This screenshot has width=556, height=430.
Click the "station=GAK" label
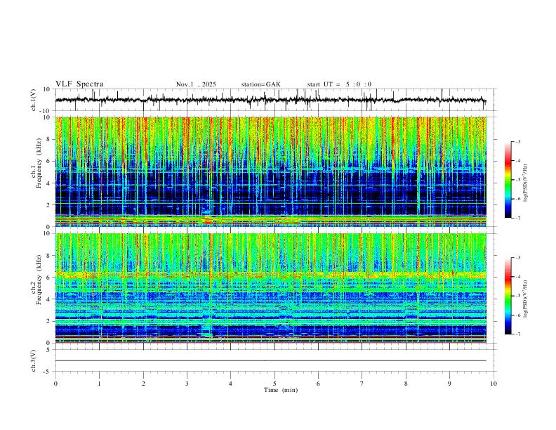pos(260,84)
